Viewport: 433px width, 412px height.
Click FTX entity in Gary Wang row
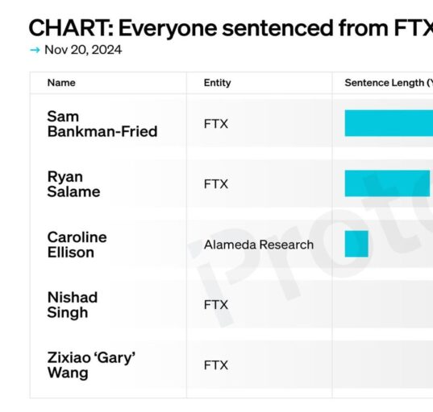pyautogui.click(x=216, y=365)
